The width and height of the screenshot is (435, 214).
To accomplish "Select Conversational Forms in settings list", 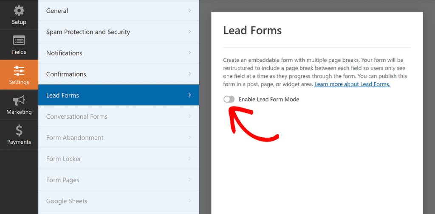I will point(76,117).
